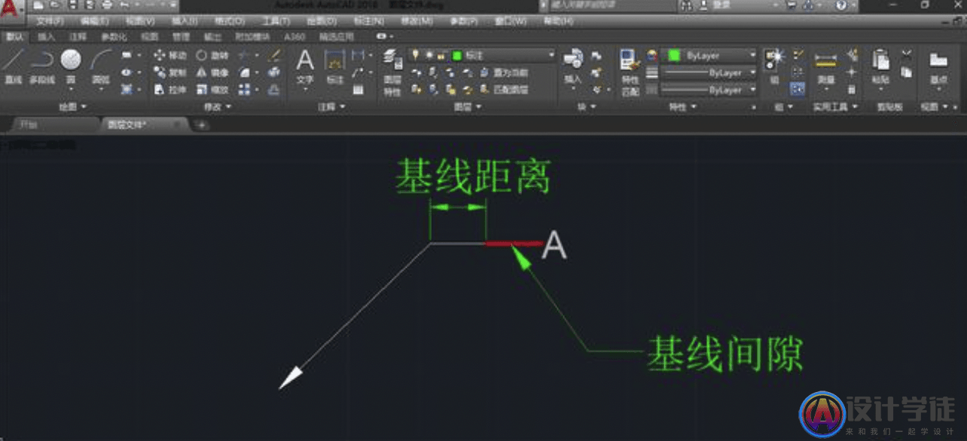
Task: Click the keyword search input field in title bar
Action: coord(613,5)
